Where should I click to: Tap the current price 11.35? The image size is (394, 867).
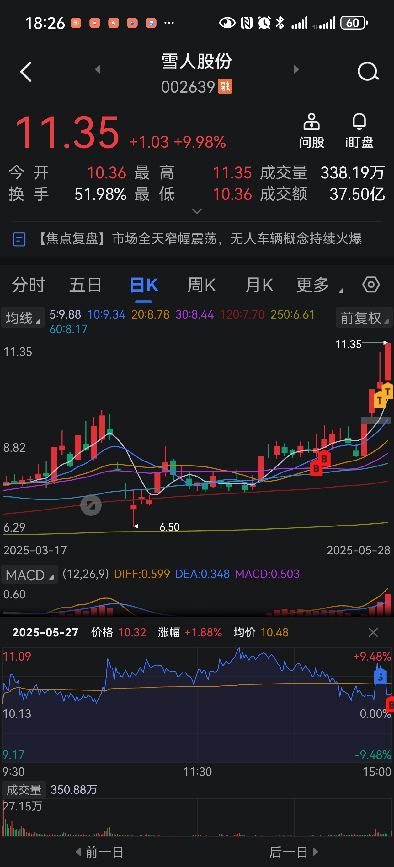pos(67,132)
